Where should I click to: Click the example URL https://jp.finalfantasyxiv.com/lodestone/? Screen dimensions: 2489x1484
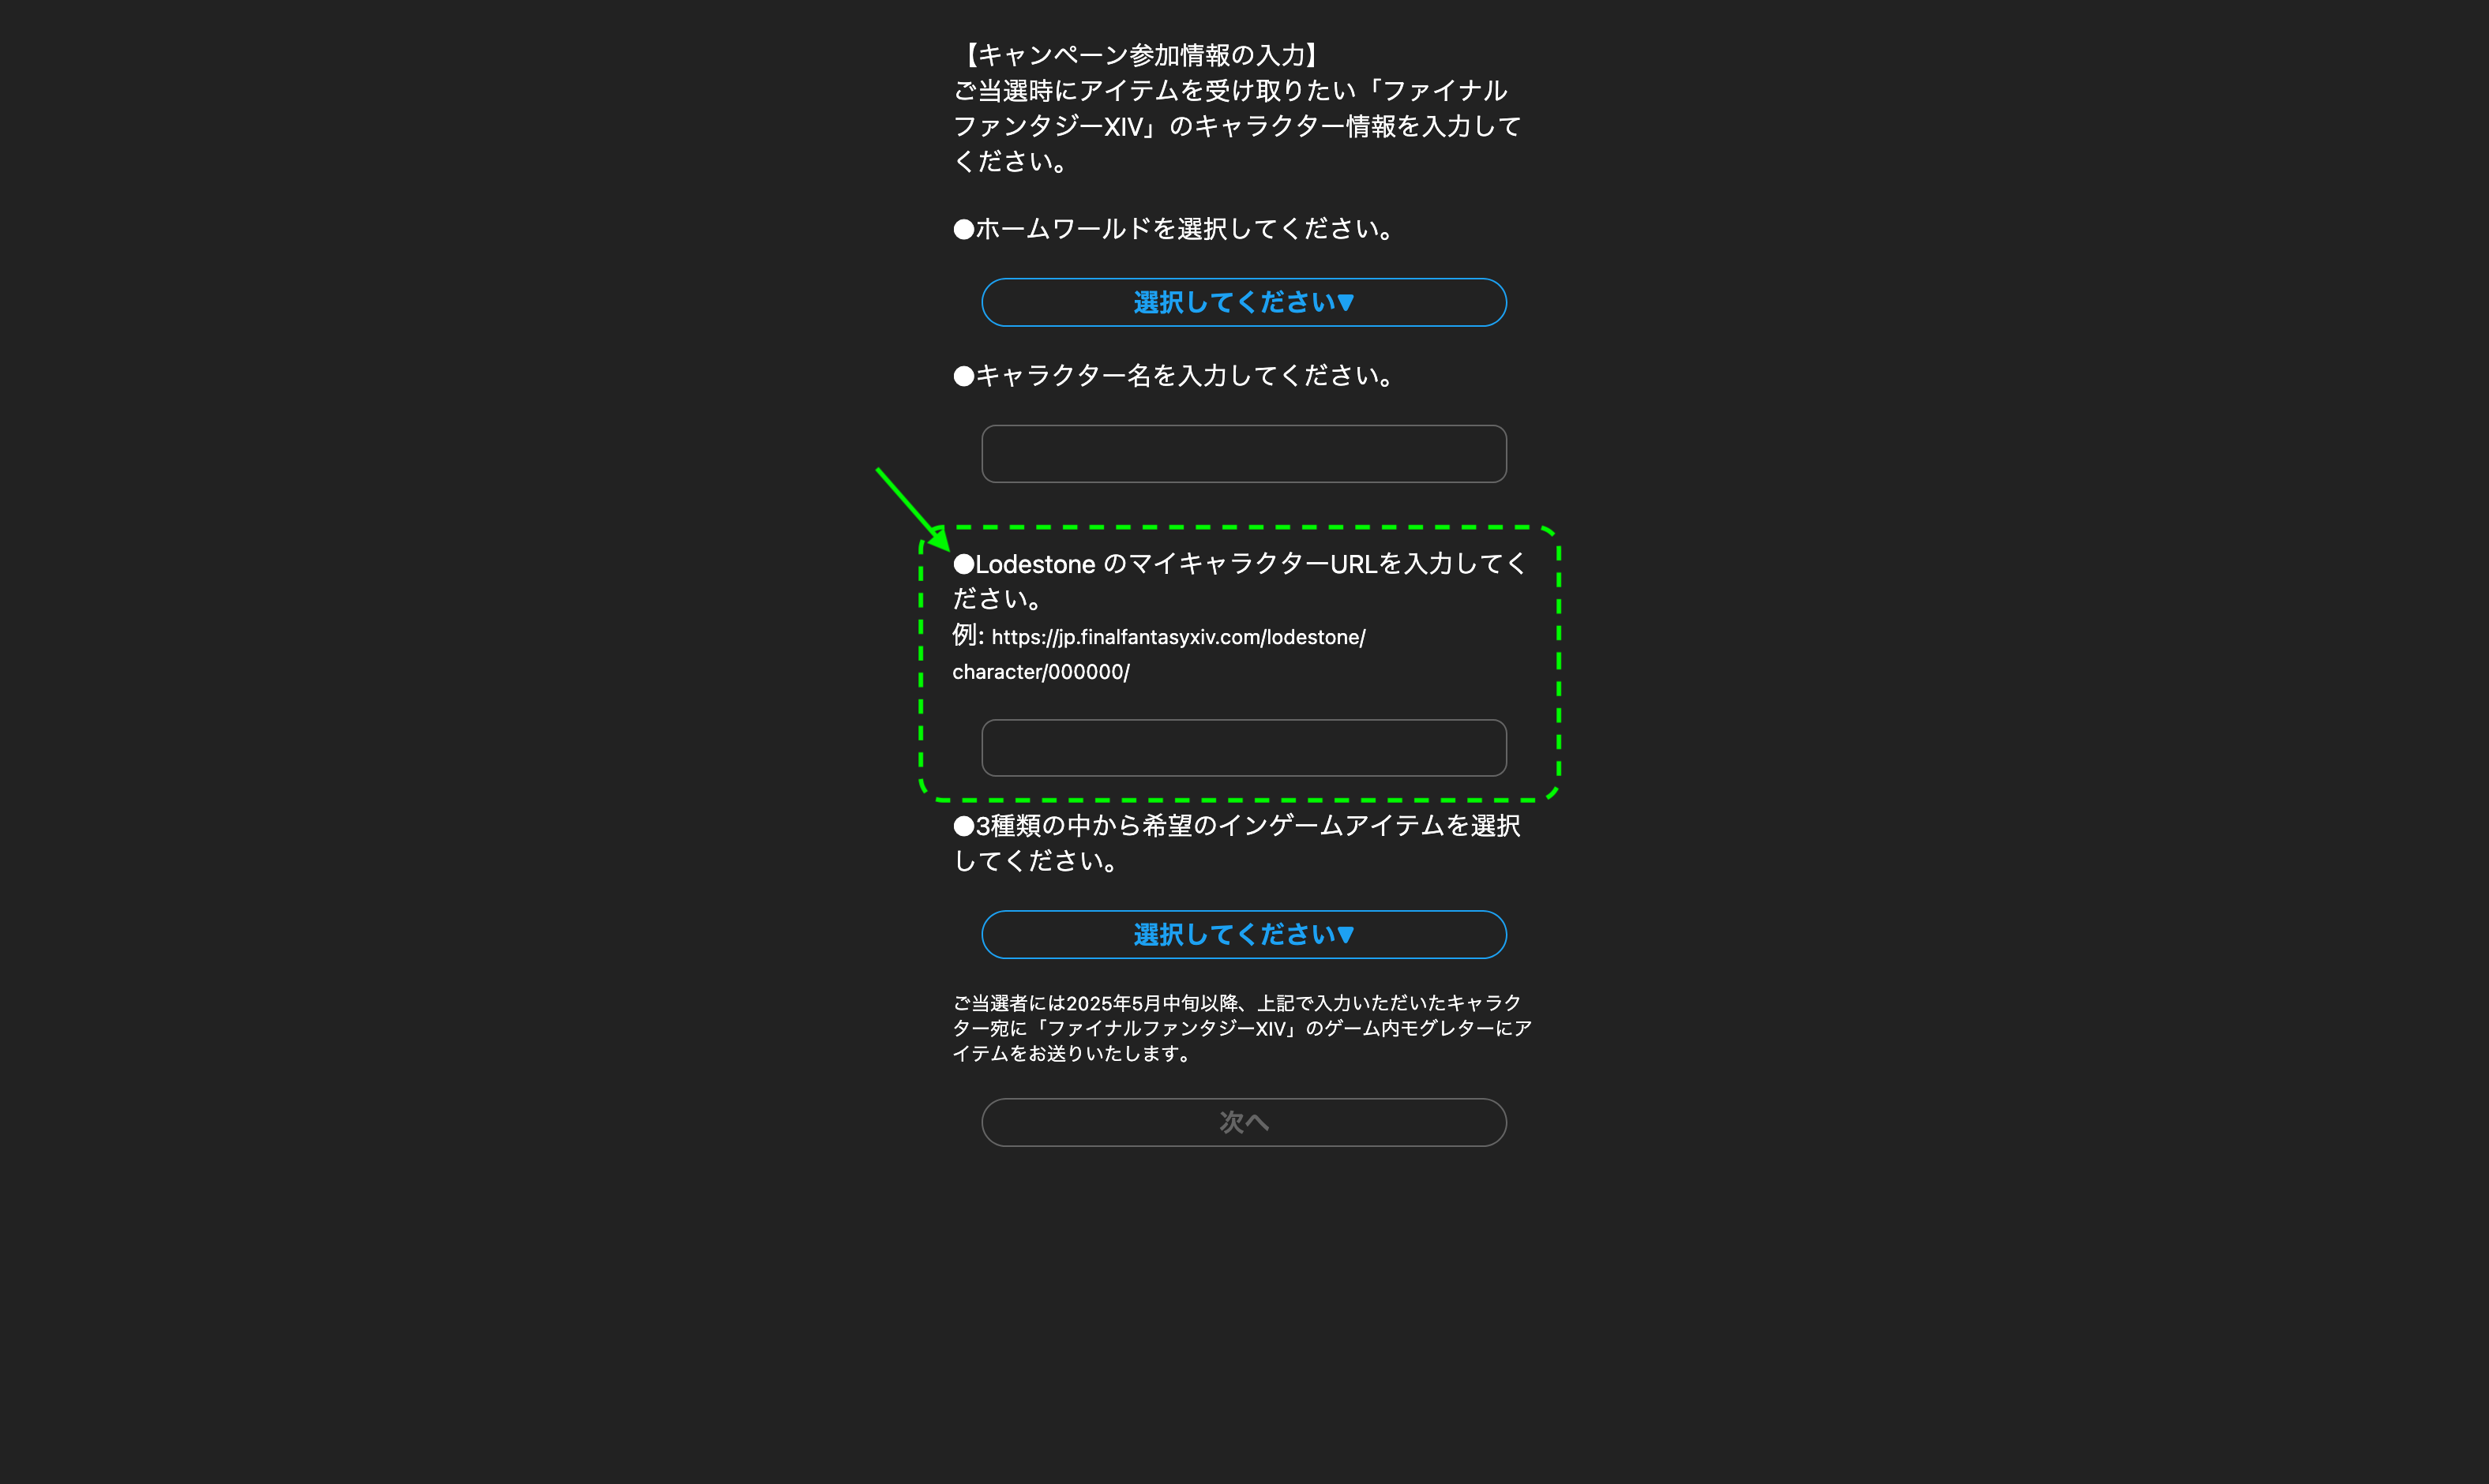pyautogui.click(x=1178, y=637)
